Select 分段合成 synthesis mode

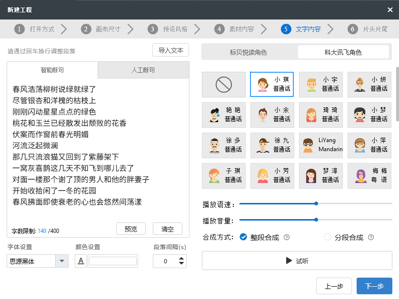pos(328,237)
